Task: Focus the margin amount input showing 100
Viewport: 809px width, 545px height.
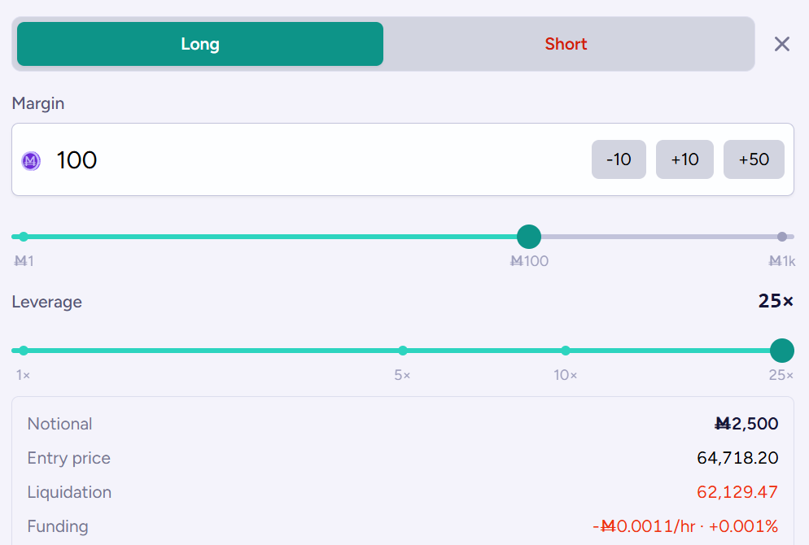Action: [x=320, y=159]
